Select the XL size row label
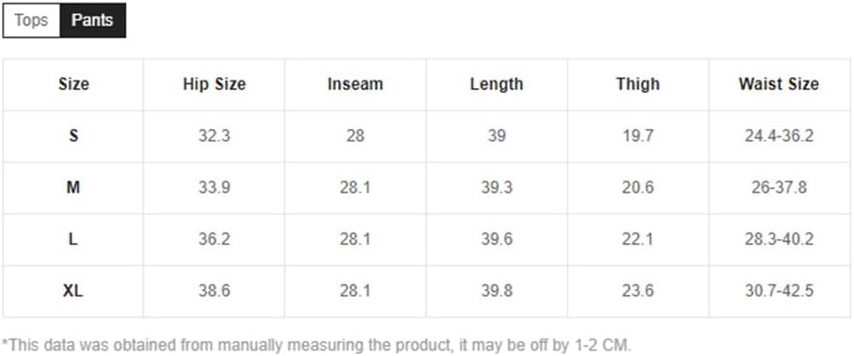 click(x=73, y=291)
